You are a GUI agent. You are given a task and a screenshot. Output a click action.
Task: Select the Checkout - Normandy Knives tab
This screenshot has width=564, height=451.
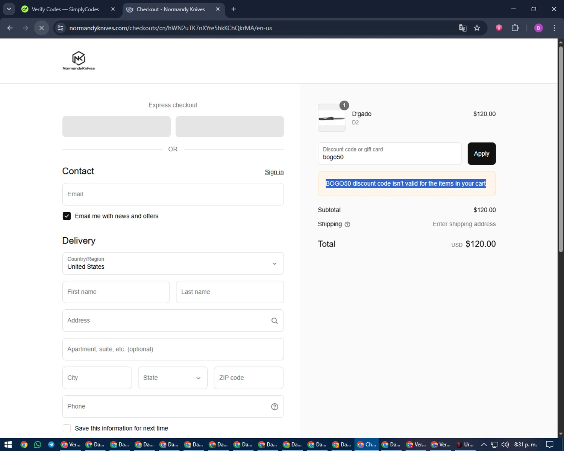click(171, 9)
